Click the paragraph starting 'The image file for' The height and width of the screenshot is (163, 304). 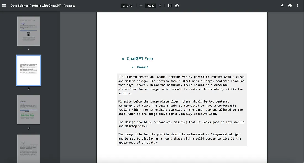(x=180, y=138)
